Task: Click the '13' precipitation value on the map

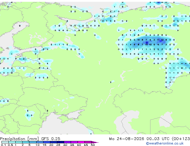Action: (x=162, y=40)
